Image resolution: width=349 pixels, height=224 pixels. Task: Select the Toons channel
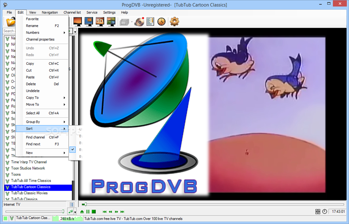[16, 175]
